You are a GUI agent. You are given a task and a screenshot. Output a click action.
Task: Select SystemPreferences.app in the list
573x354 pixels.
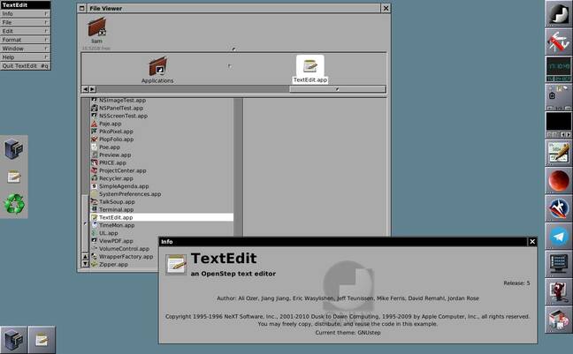pos(162,194)
